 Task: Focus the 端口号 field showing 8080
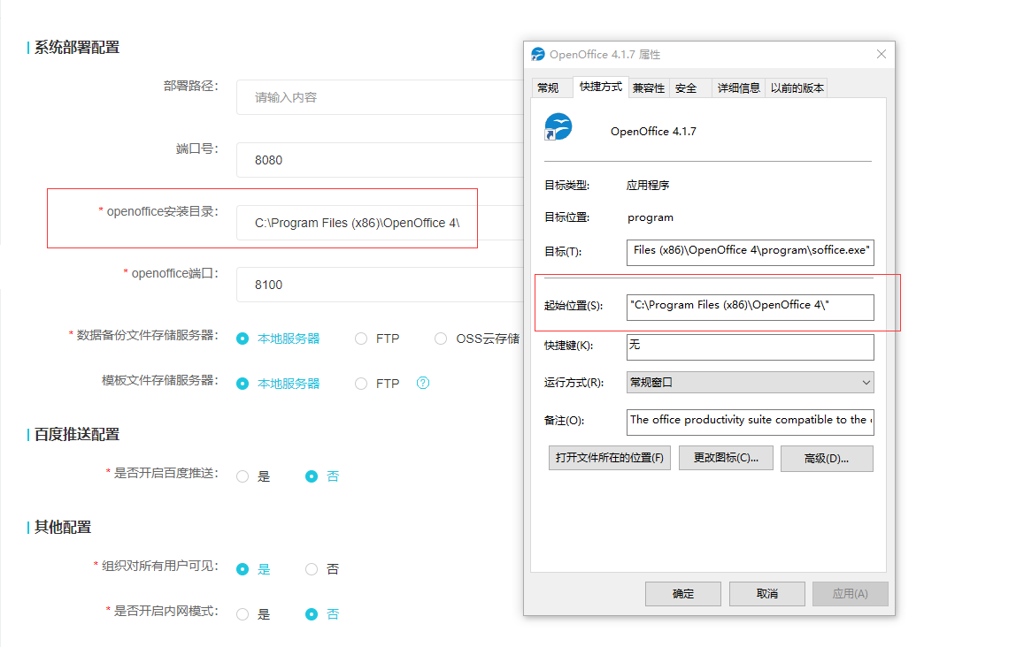tap(380, 160)
